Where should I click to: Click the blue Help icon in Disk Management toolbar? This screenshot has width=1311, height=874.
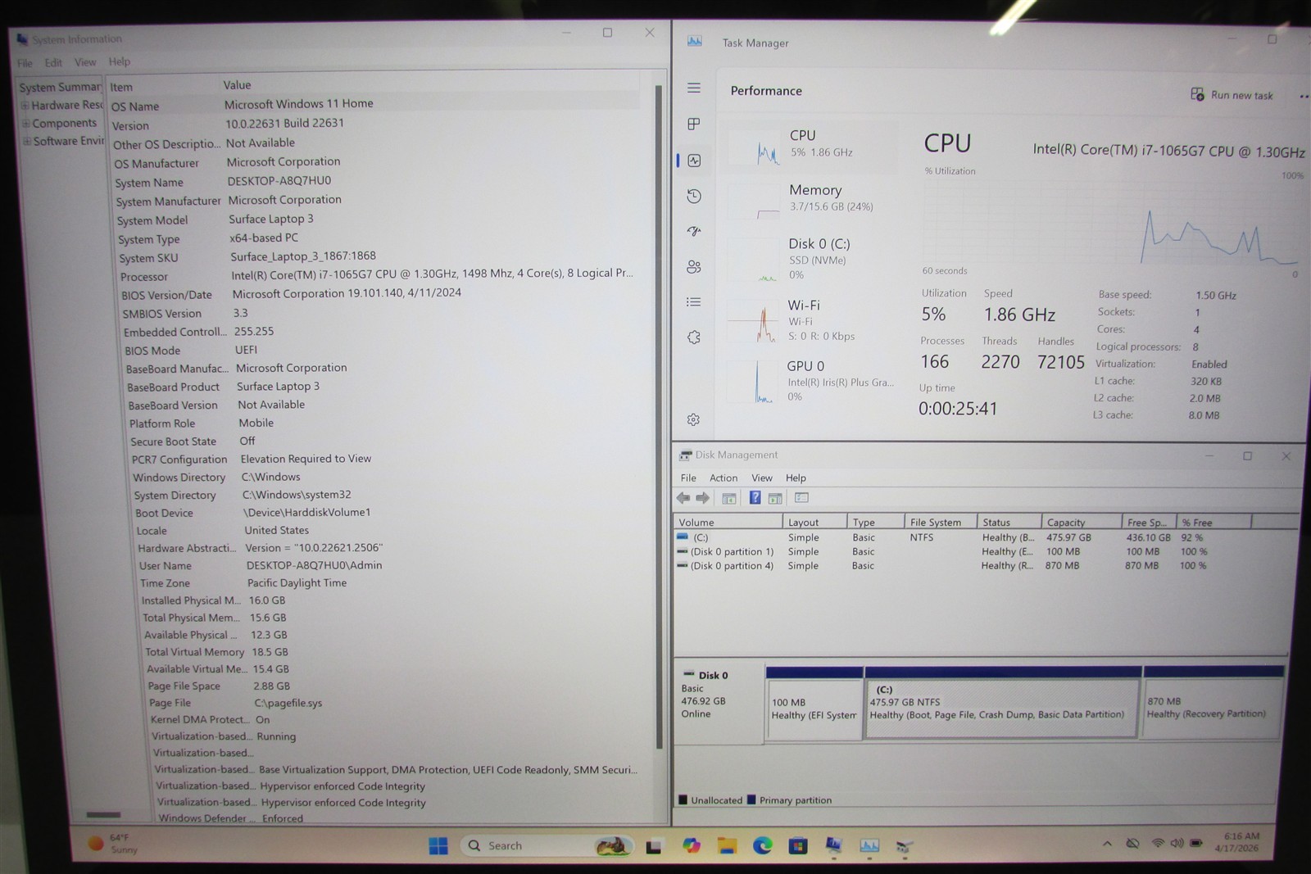(755, 498)
